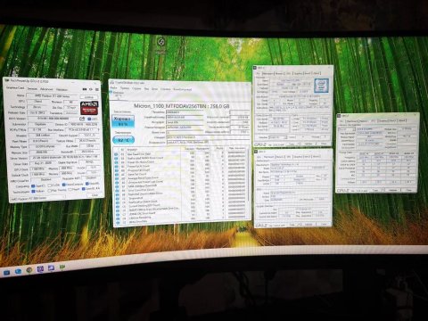This screenshot has width=428, height=321.
Task: Click the GPU-Z screenshot camera icon
Action: click(85, 89)
